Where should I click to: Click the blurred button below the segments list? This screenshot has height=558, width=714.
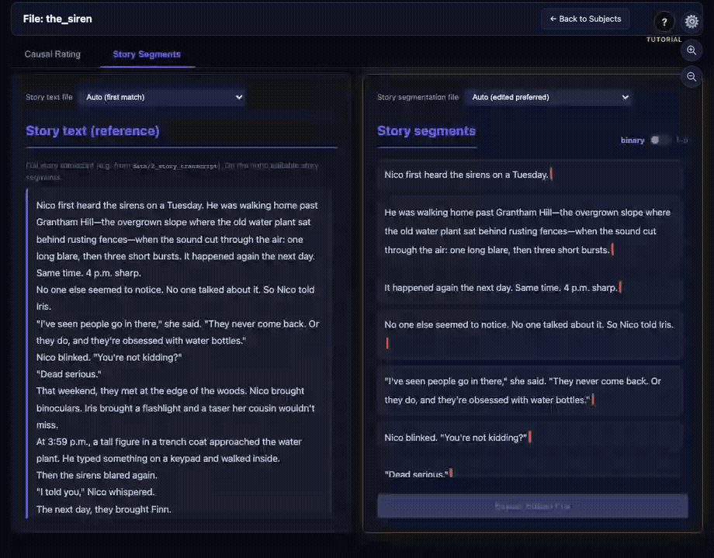point(532,506)
